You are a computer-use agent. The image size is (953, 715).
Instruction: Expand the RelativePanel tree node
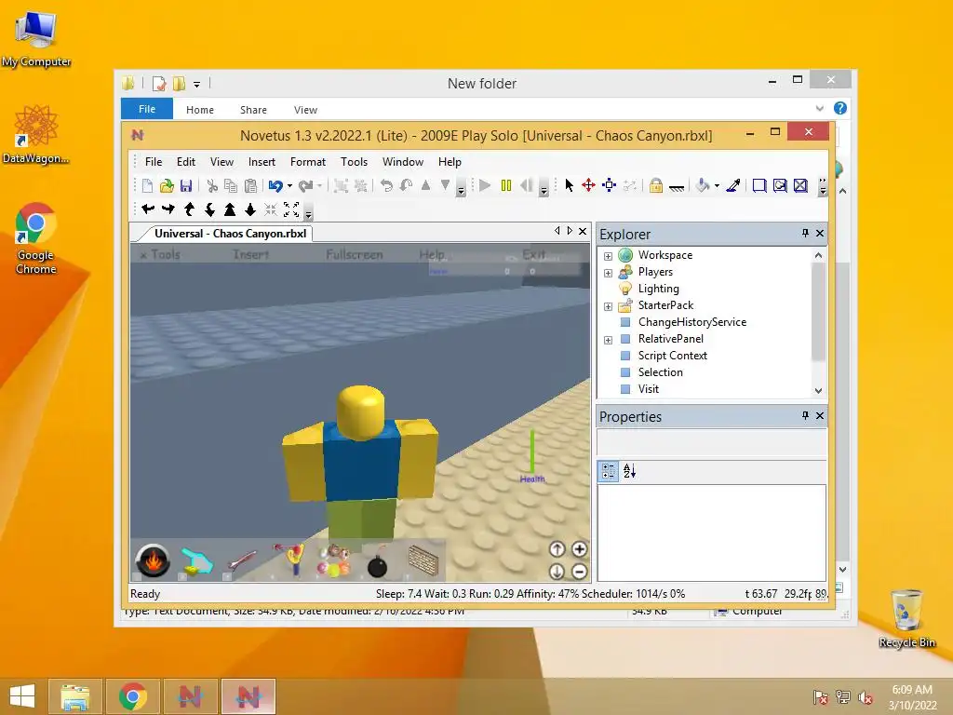pos(608,340)
